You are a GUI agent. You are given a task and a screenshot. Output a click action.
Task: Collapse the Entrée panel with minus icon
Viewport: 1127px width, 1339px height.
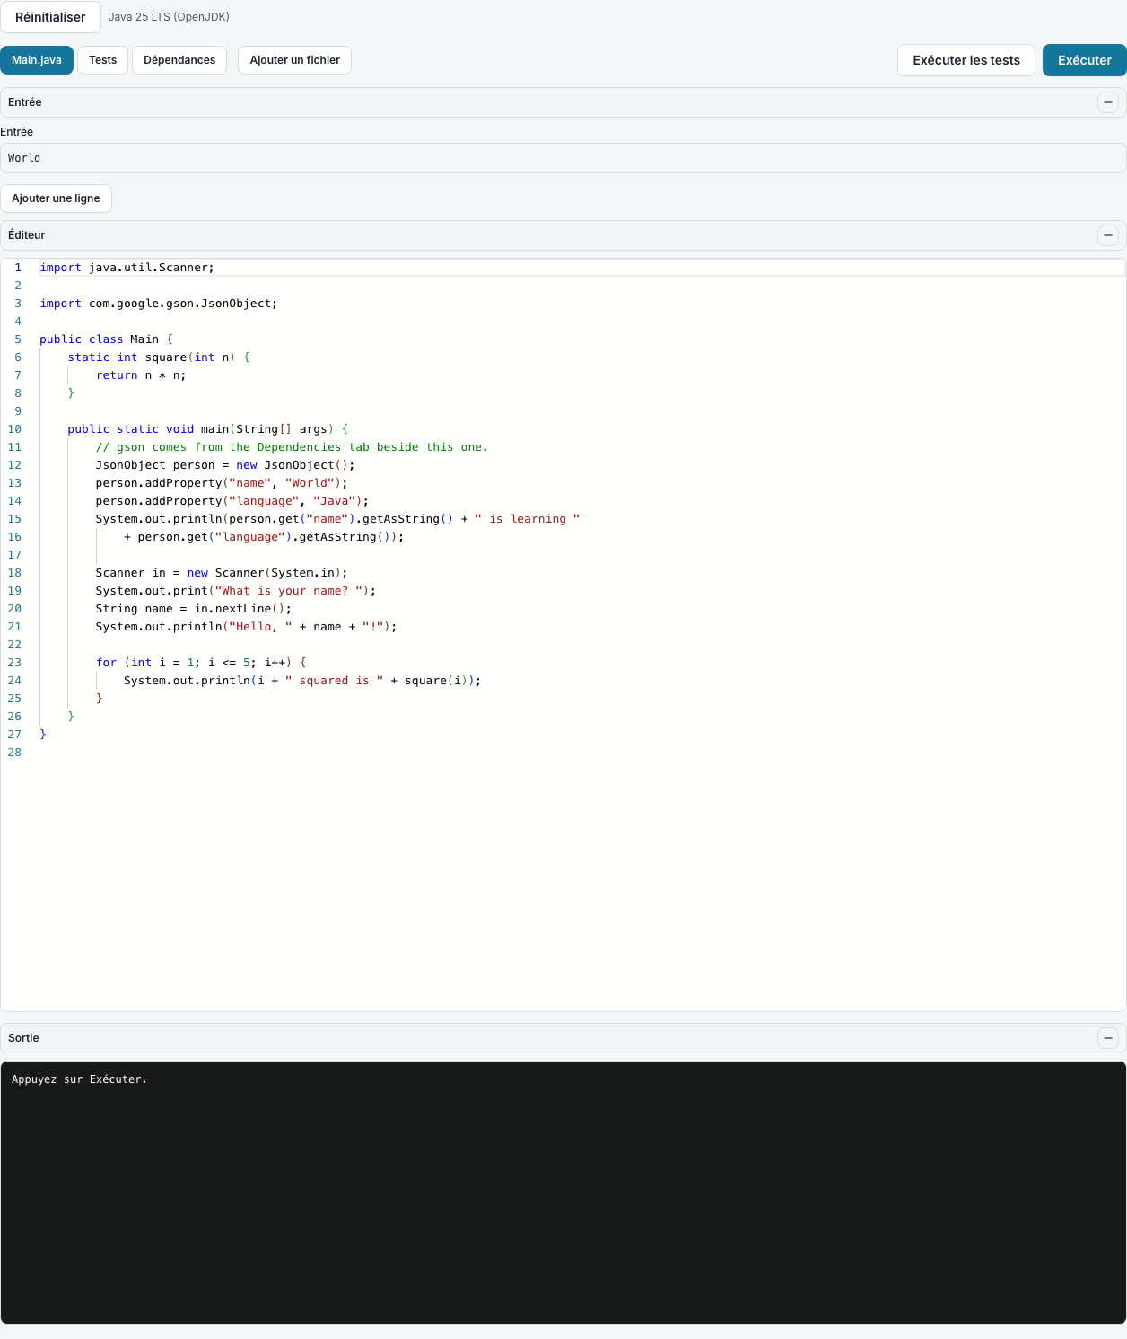point(1108,102)
